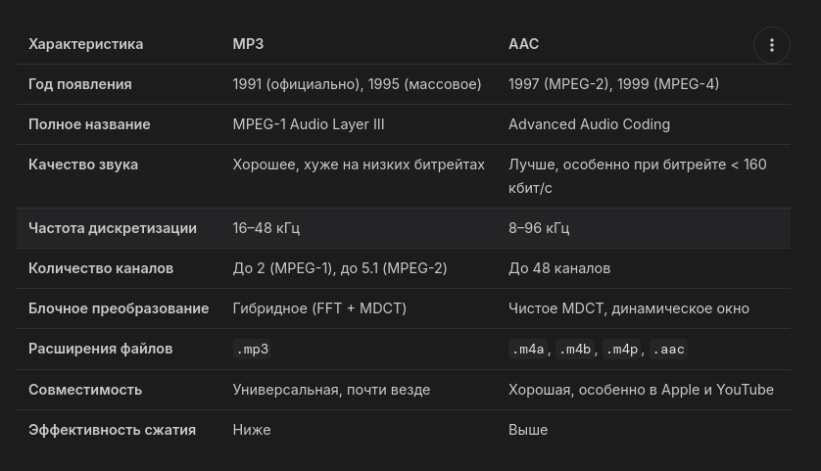This screenshot has width=821, height=471.
Task: Click the Гибридное (FFT + MDCT) cell
Action: [x=319, y=308]
